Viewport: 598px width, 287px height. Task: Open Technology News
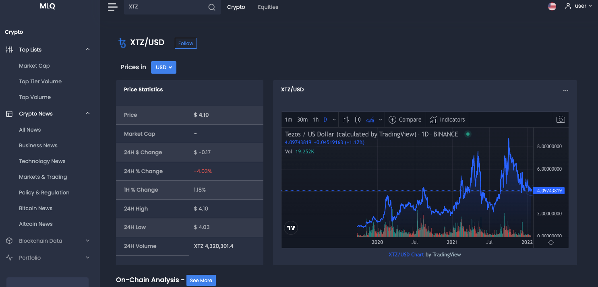coord(42,161)
